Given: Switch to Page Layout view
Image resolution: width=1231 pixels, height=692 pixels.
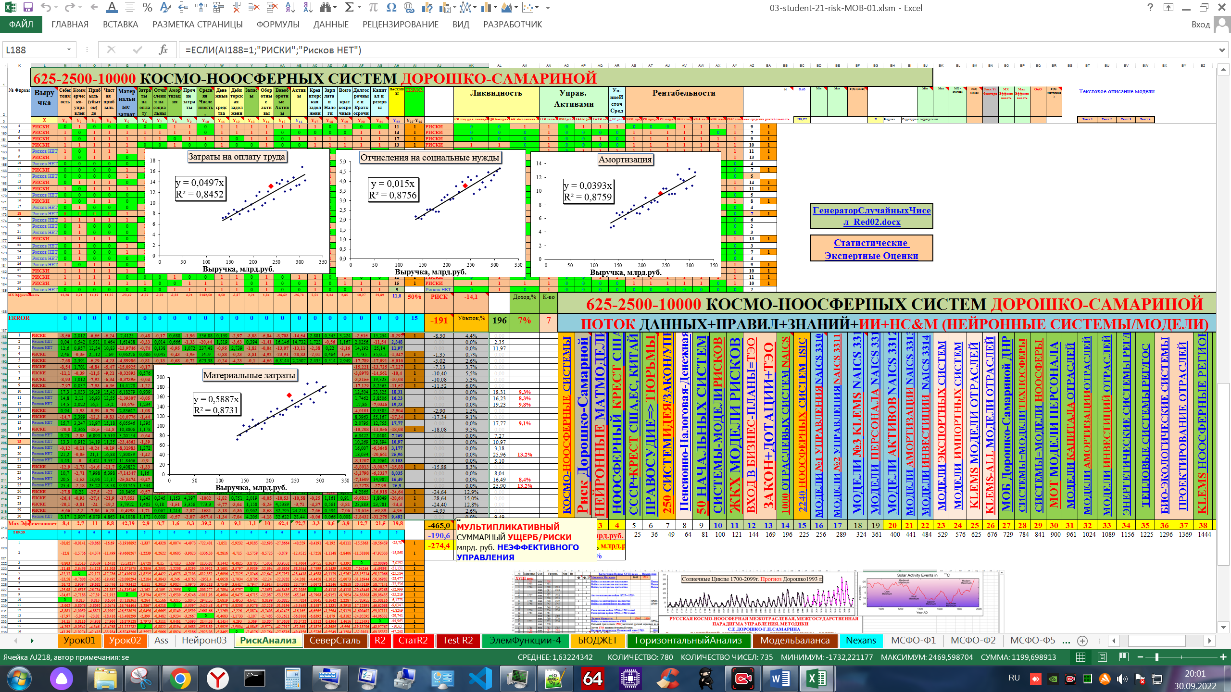Looking at the screenshot, I should coord(1102,657).
